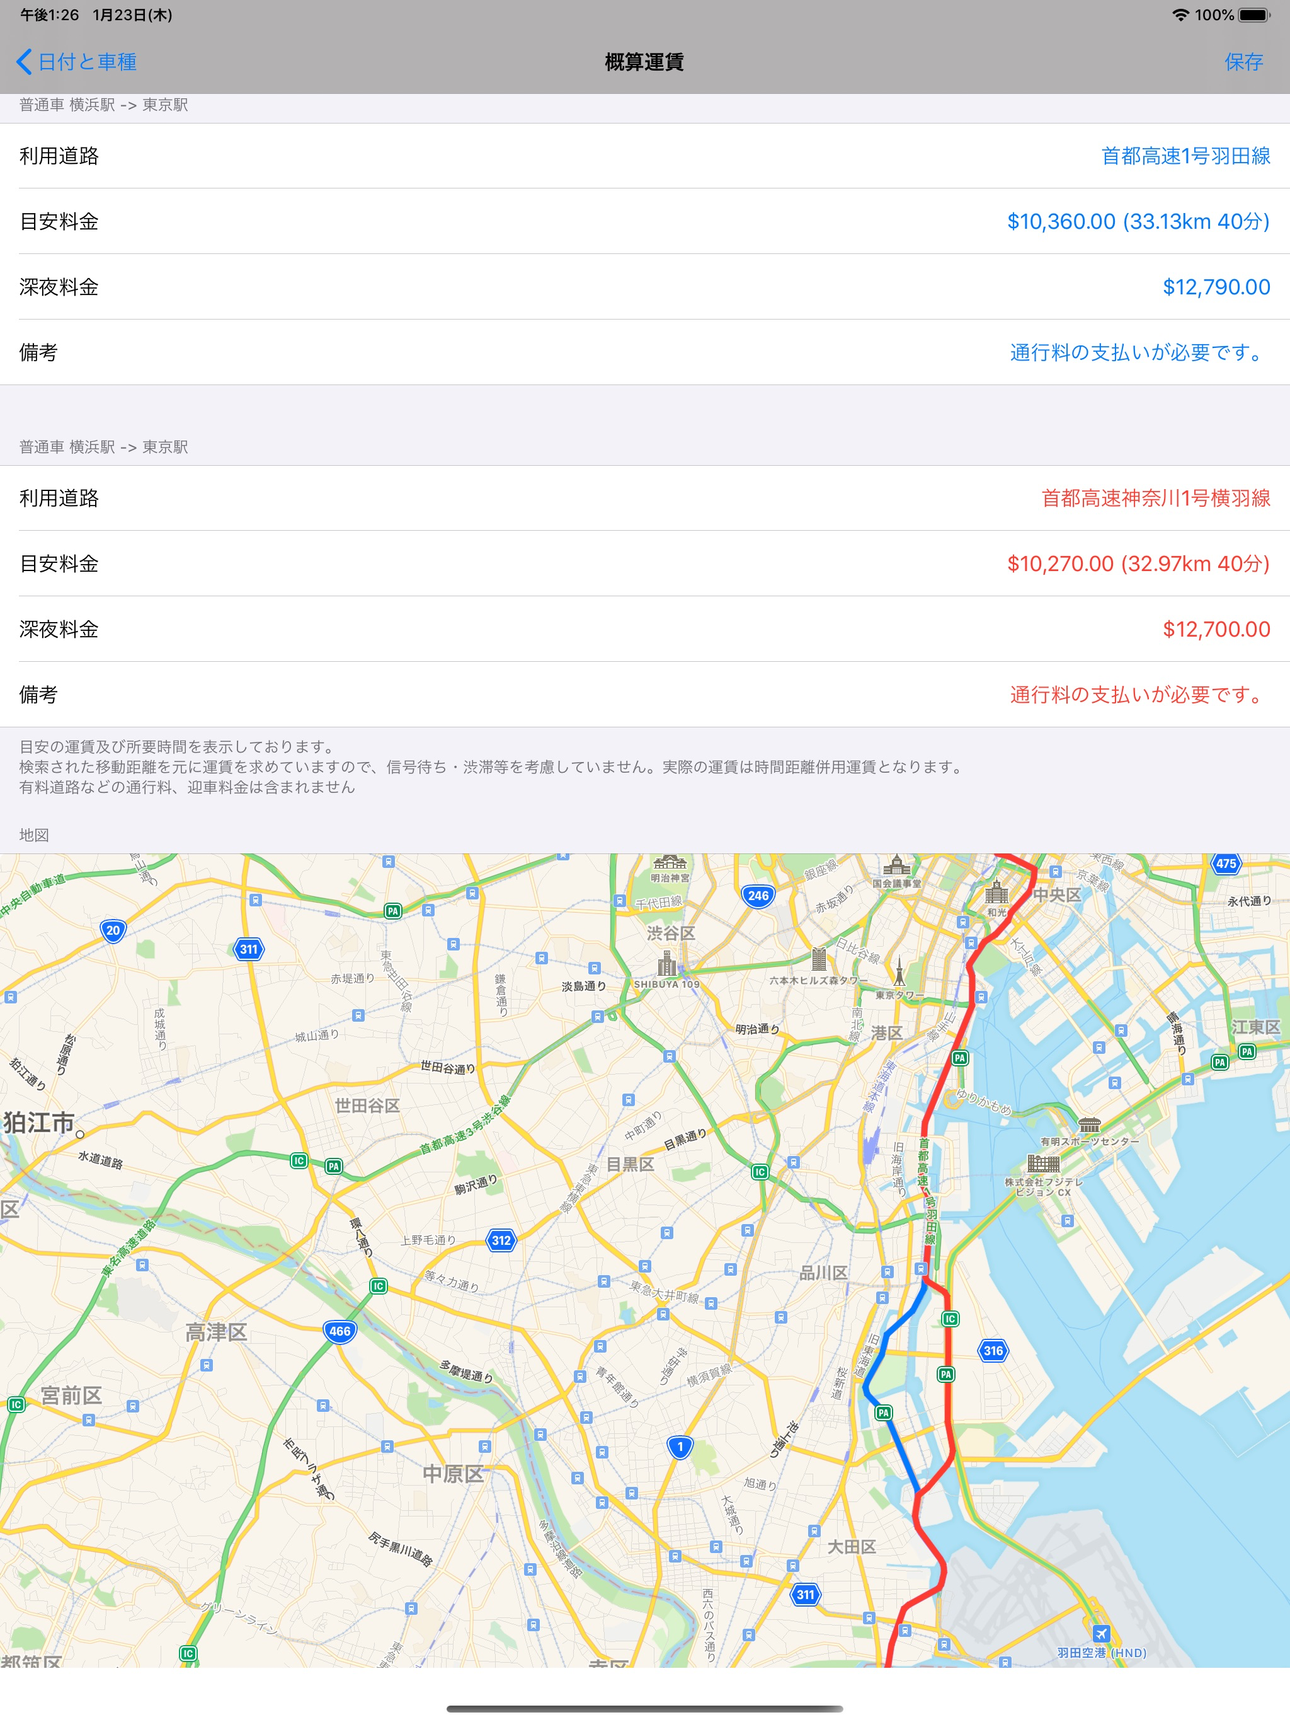Select the $10,360.00 (33.13km 40分) estimate
The width and height of the screenshot is (1290, 1722).
1138,221
